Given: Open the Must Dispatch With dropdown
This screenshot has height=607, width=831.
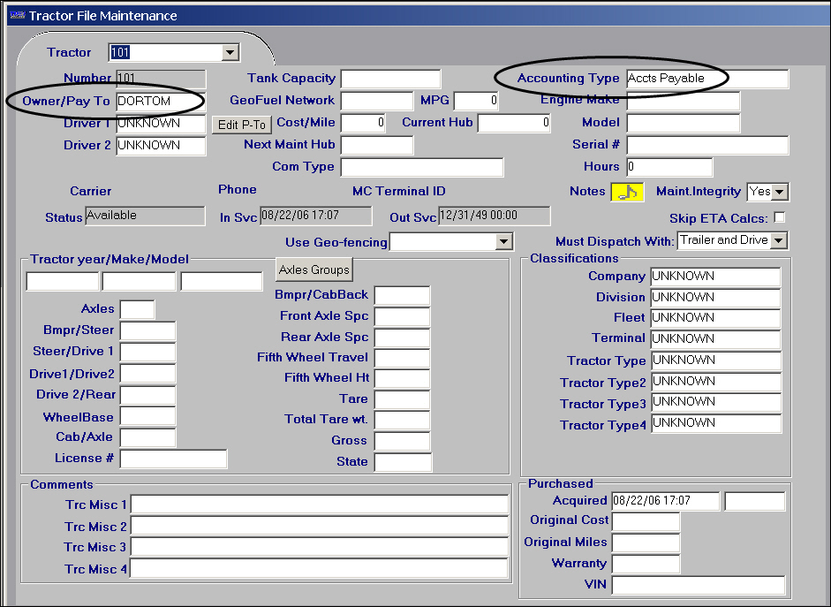Looking at the screenshot, I should coord(779,240).
